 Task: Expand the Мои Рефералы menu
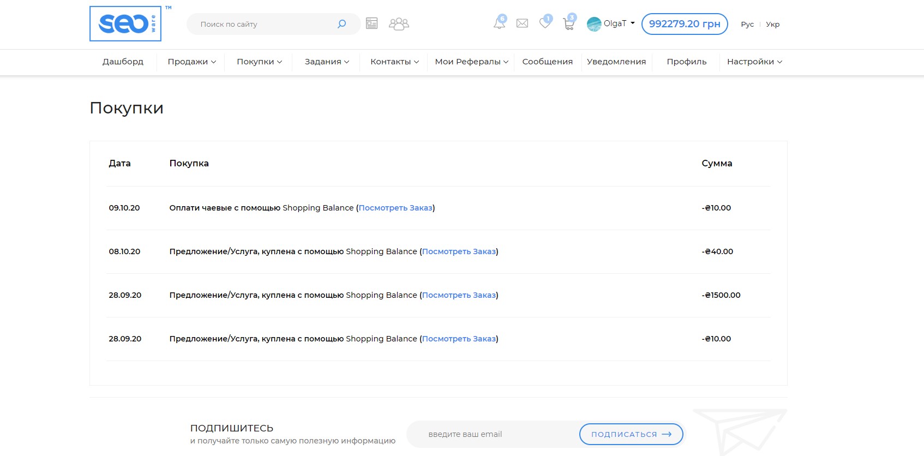(x=471, y=62)
